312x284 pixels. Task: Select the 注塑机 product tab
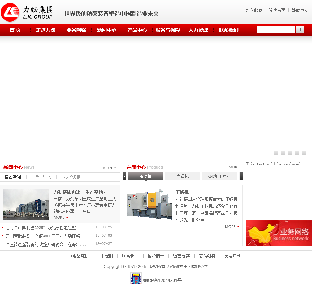pos(182,176)
